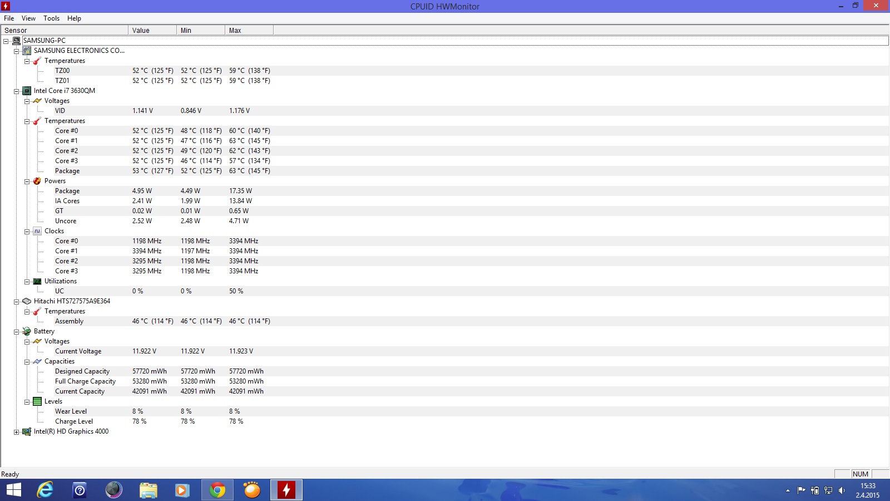Select the UC utilization row
The image size is (890, 501).
(444, 291)
